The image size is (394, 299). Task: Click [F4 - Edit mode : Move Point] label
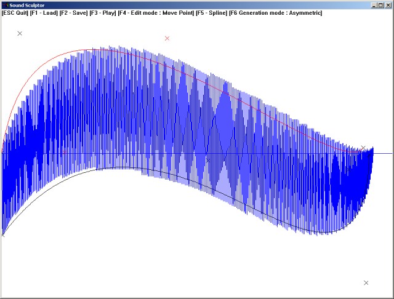point(156,13)
